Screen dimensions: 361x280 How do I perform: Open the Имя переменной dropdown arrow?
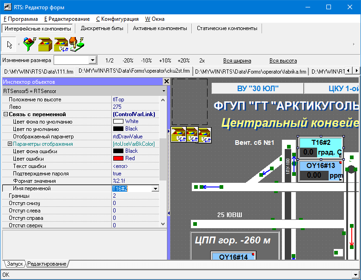[x=155, y=189]
